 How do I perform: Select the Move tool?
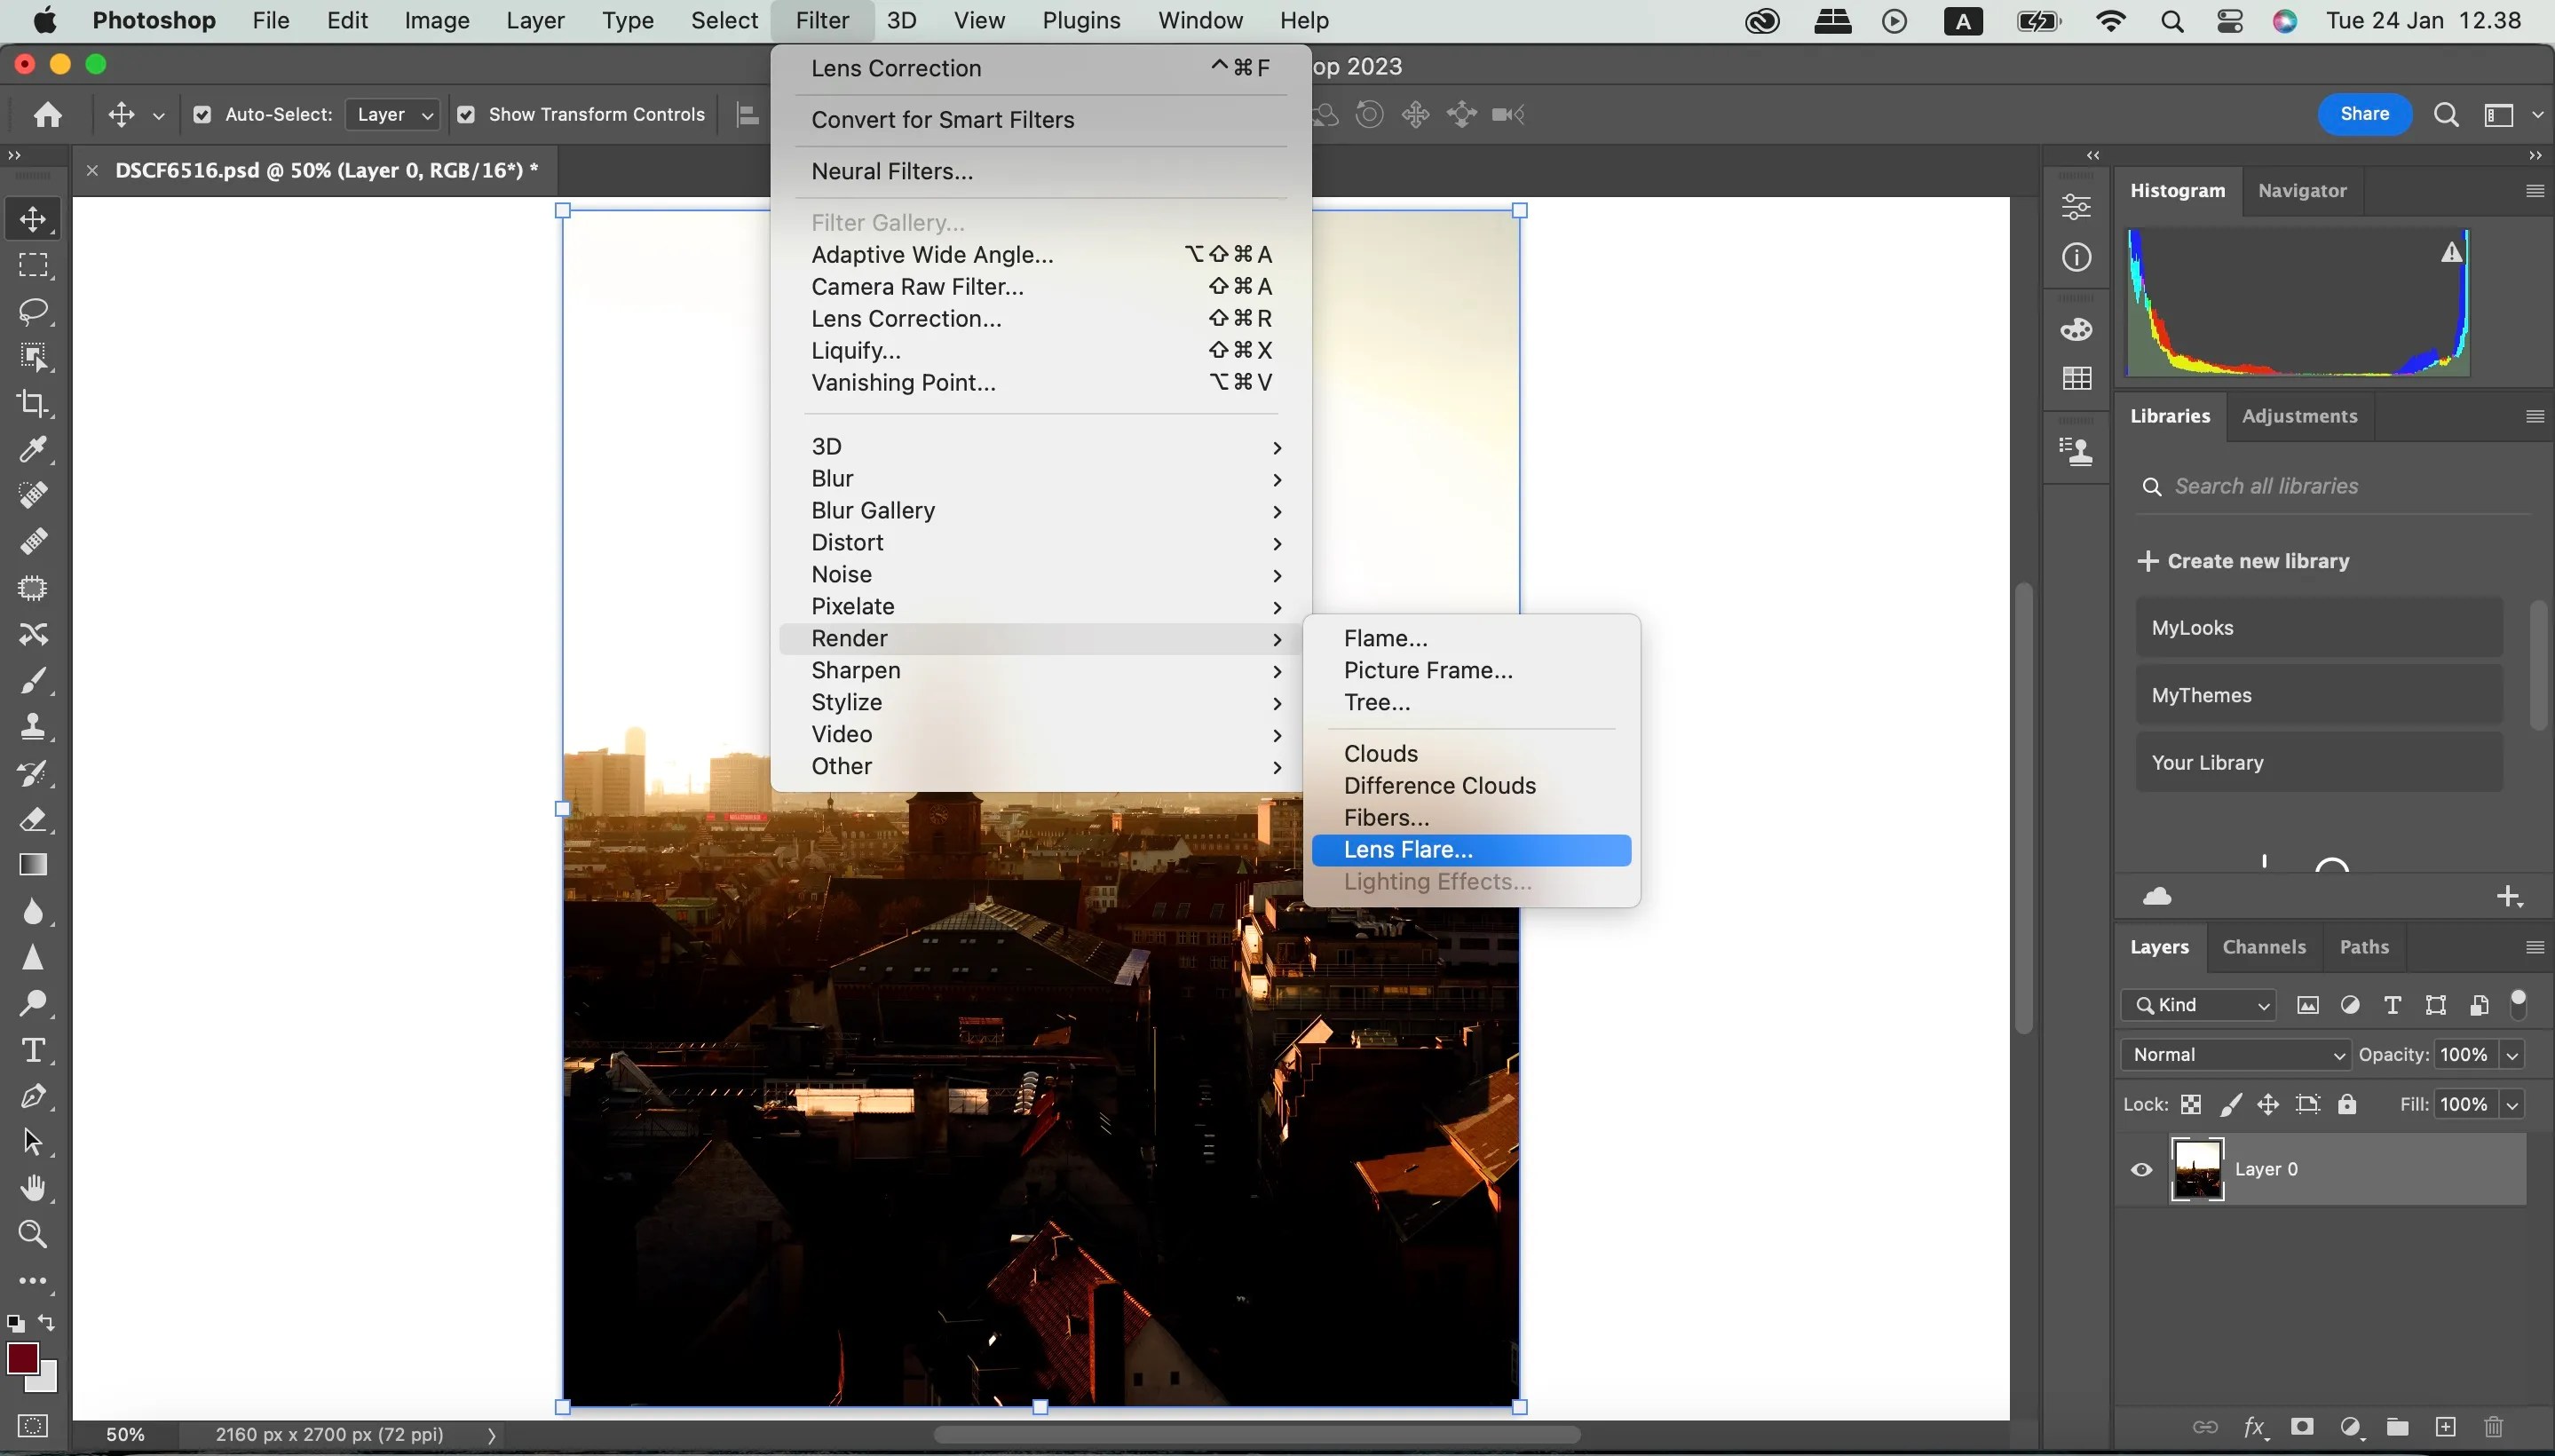[33, 219]
